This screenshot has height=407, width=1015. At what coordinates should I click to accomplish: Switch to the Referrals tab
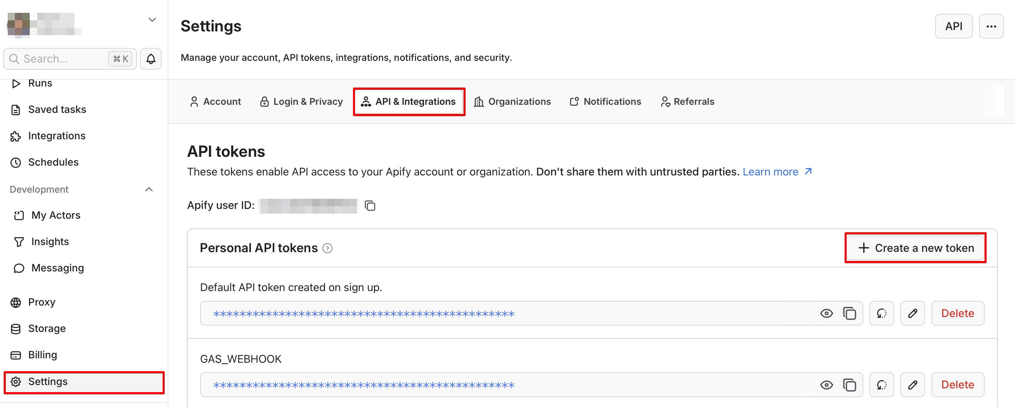[x=687, y=102]
